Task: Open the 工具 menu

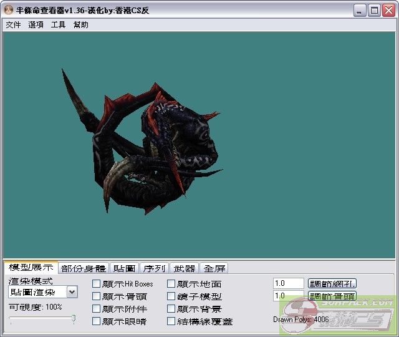Action: 58,25
